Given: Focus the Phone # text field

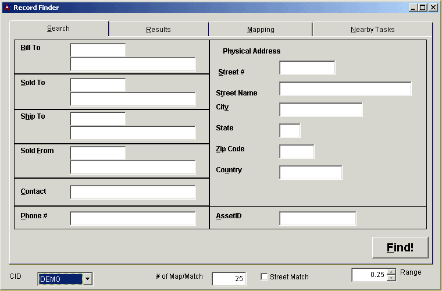Looking at the screenshot, I should pos(133,219).
